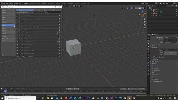Open the Scene properties tab icon
The image size is (178, 100).
[x=149, y=49]
